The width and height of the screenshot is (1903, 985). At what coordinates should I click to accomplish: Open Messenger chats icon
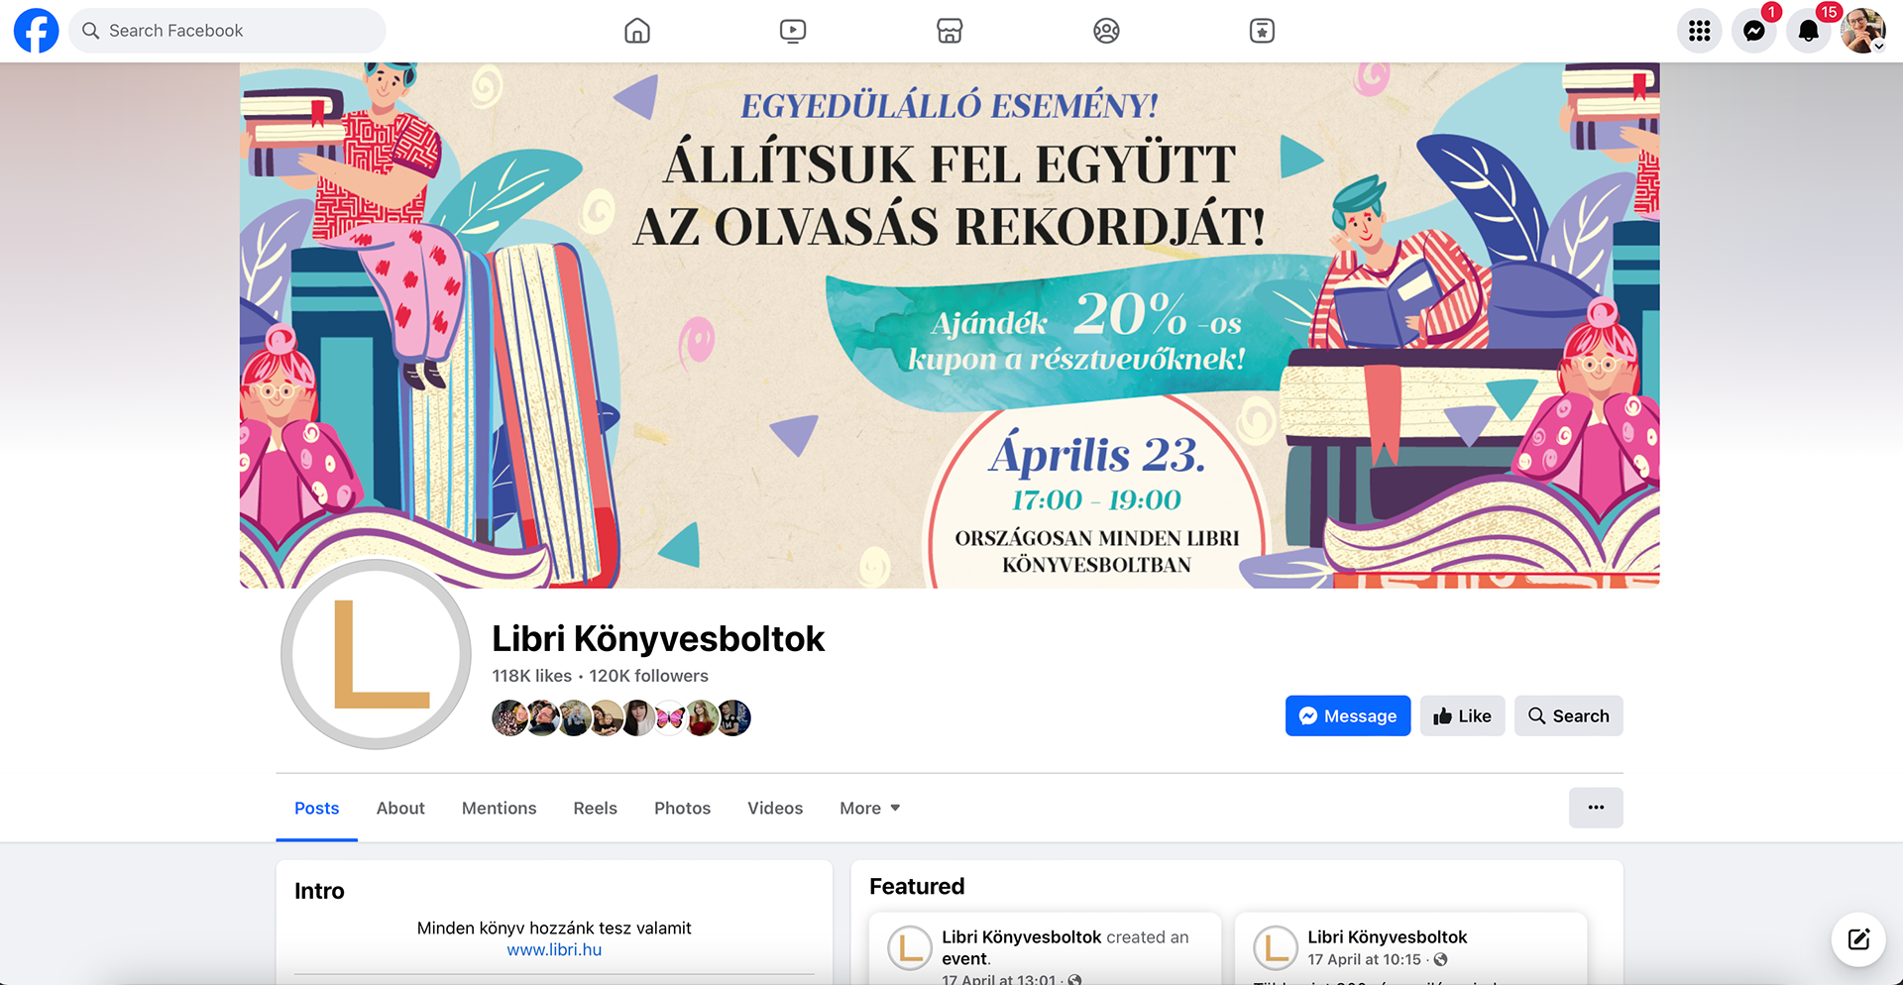point(1754,31)
